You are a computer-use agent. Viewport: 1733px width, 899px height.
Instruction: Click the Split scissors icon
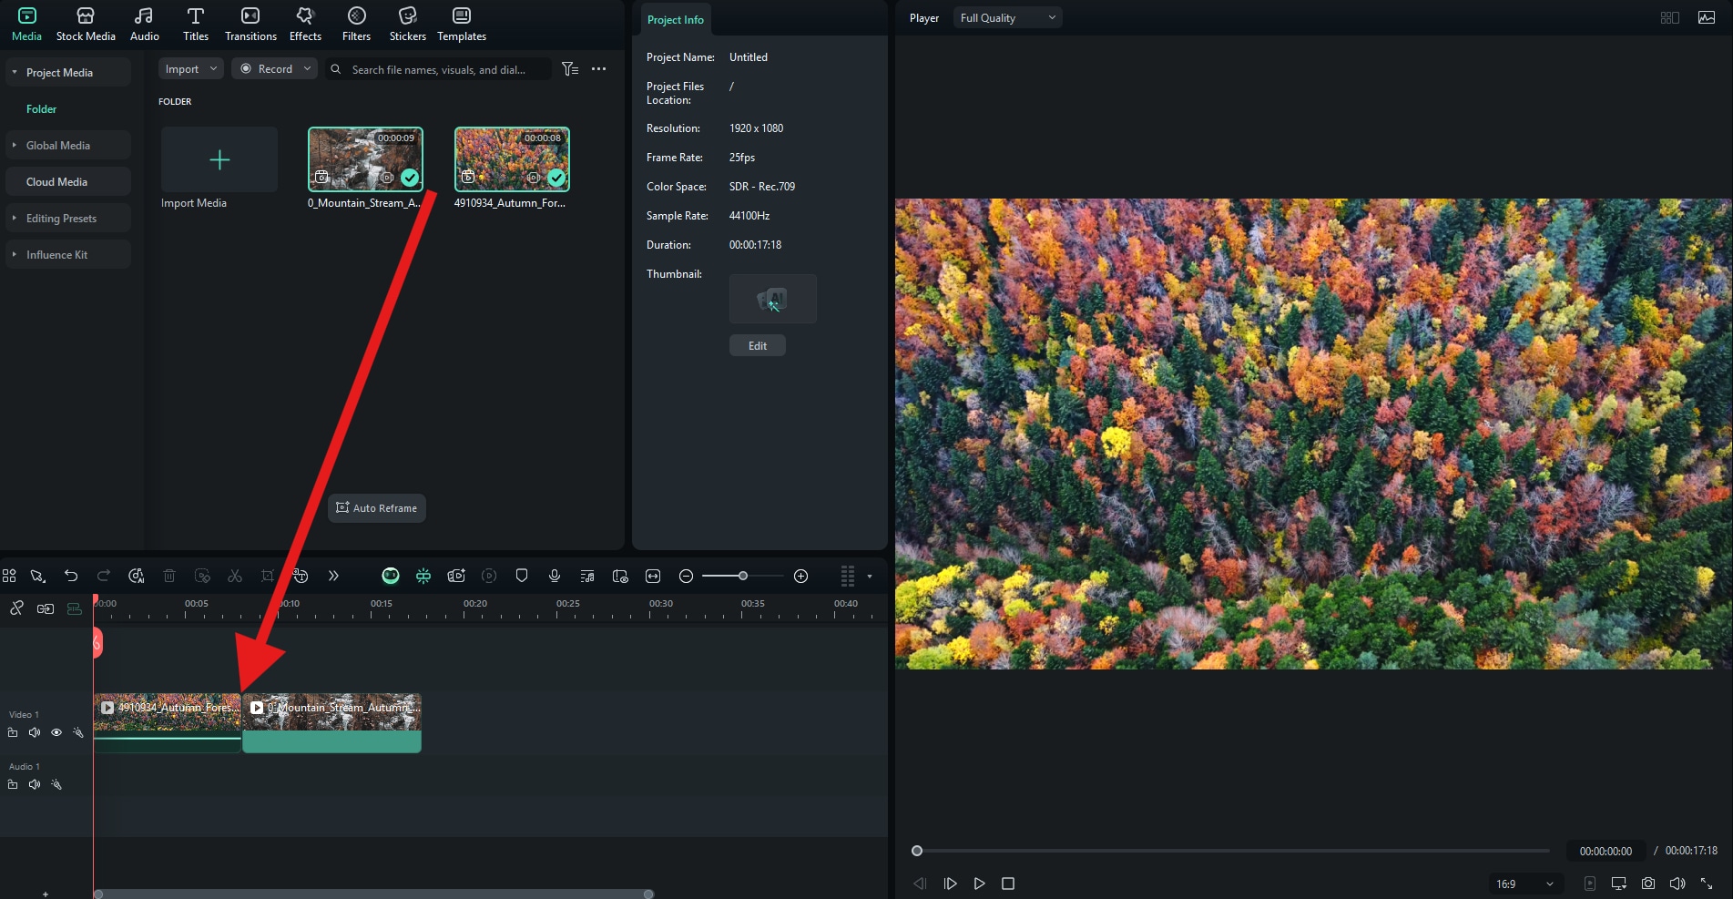tap(235, 576)
